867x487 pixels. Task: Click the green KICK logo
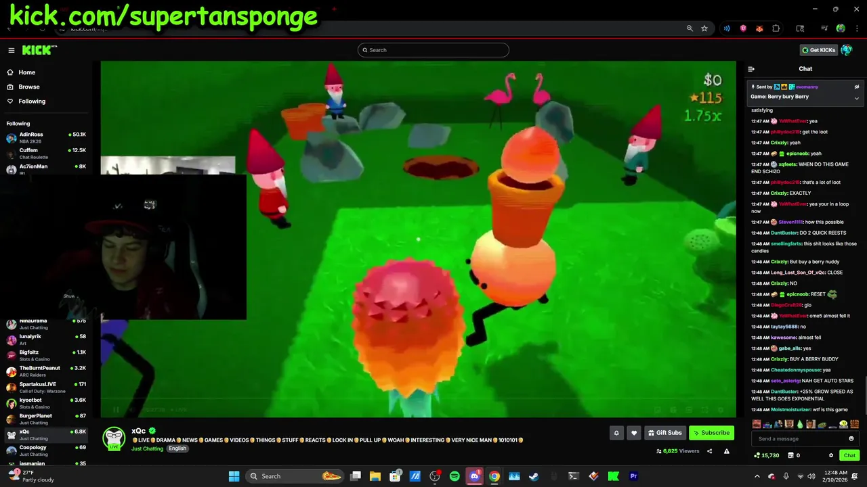39,50
